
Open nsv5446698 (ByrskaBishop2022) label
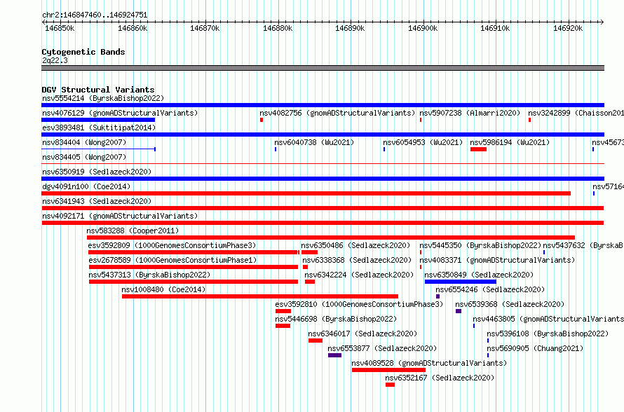click(336, 319)
